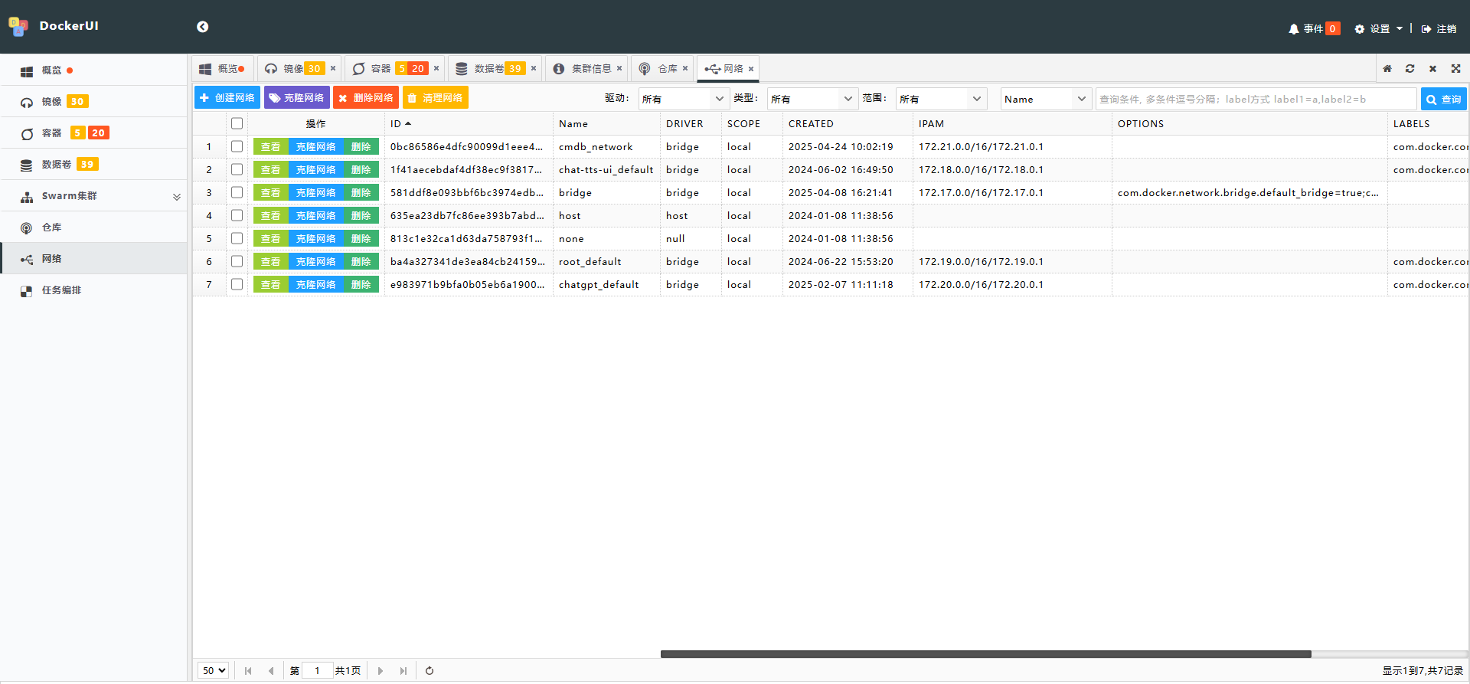Refresh current tab using the tab bar icon
Screen dimensions: 1470x684
pos(1410,69)
